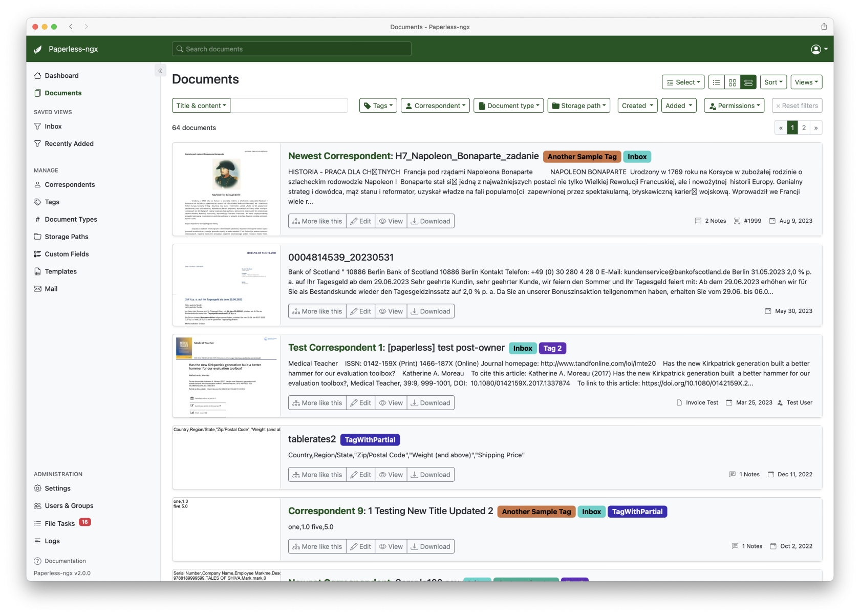860x616 pixels.
Task: Click the purple TagWithPartial tag on tablerates2
Action: click(370, 440)
